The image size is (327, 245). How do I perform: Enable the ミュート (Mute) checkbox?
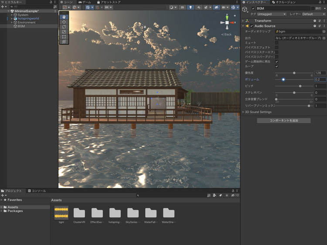(276, 43)
